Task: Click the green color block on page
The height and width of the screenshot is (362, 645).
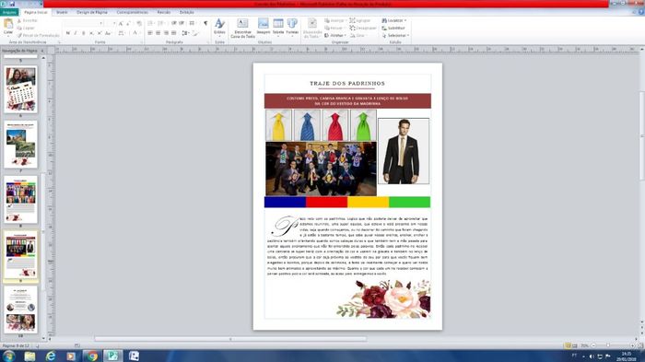Action: pyautogui.click(x=410, y=202)
